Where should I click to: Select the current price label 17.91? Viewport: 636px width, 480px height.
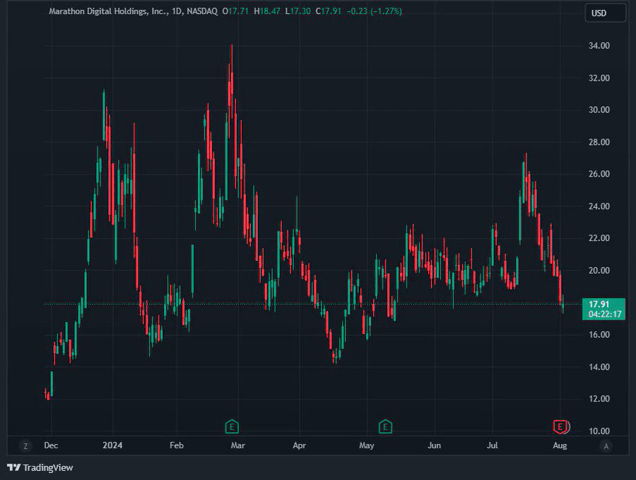coord(599,304)
